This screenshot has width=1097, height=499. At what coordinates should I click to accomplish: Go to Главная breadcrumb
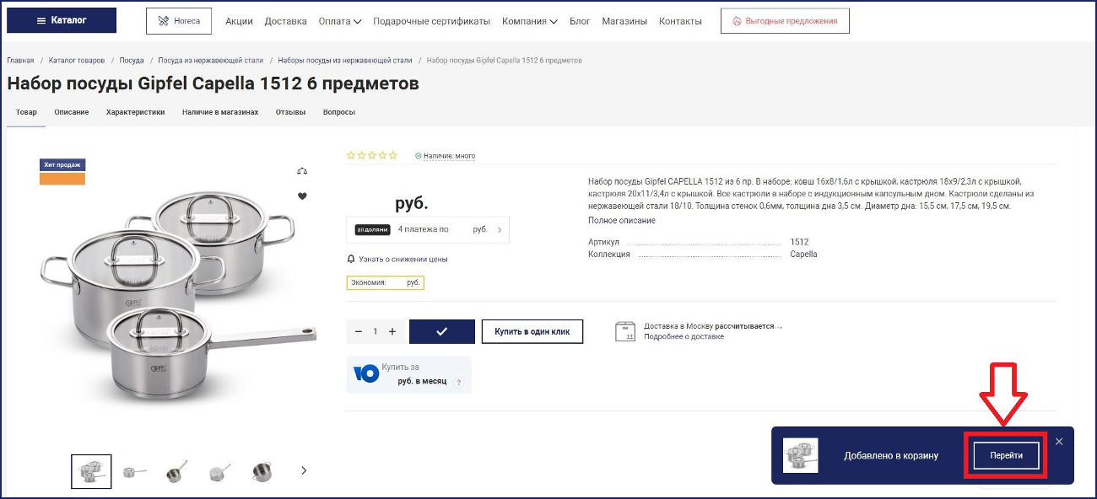(20, 61)
